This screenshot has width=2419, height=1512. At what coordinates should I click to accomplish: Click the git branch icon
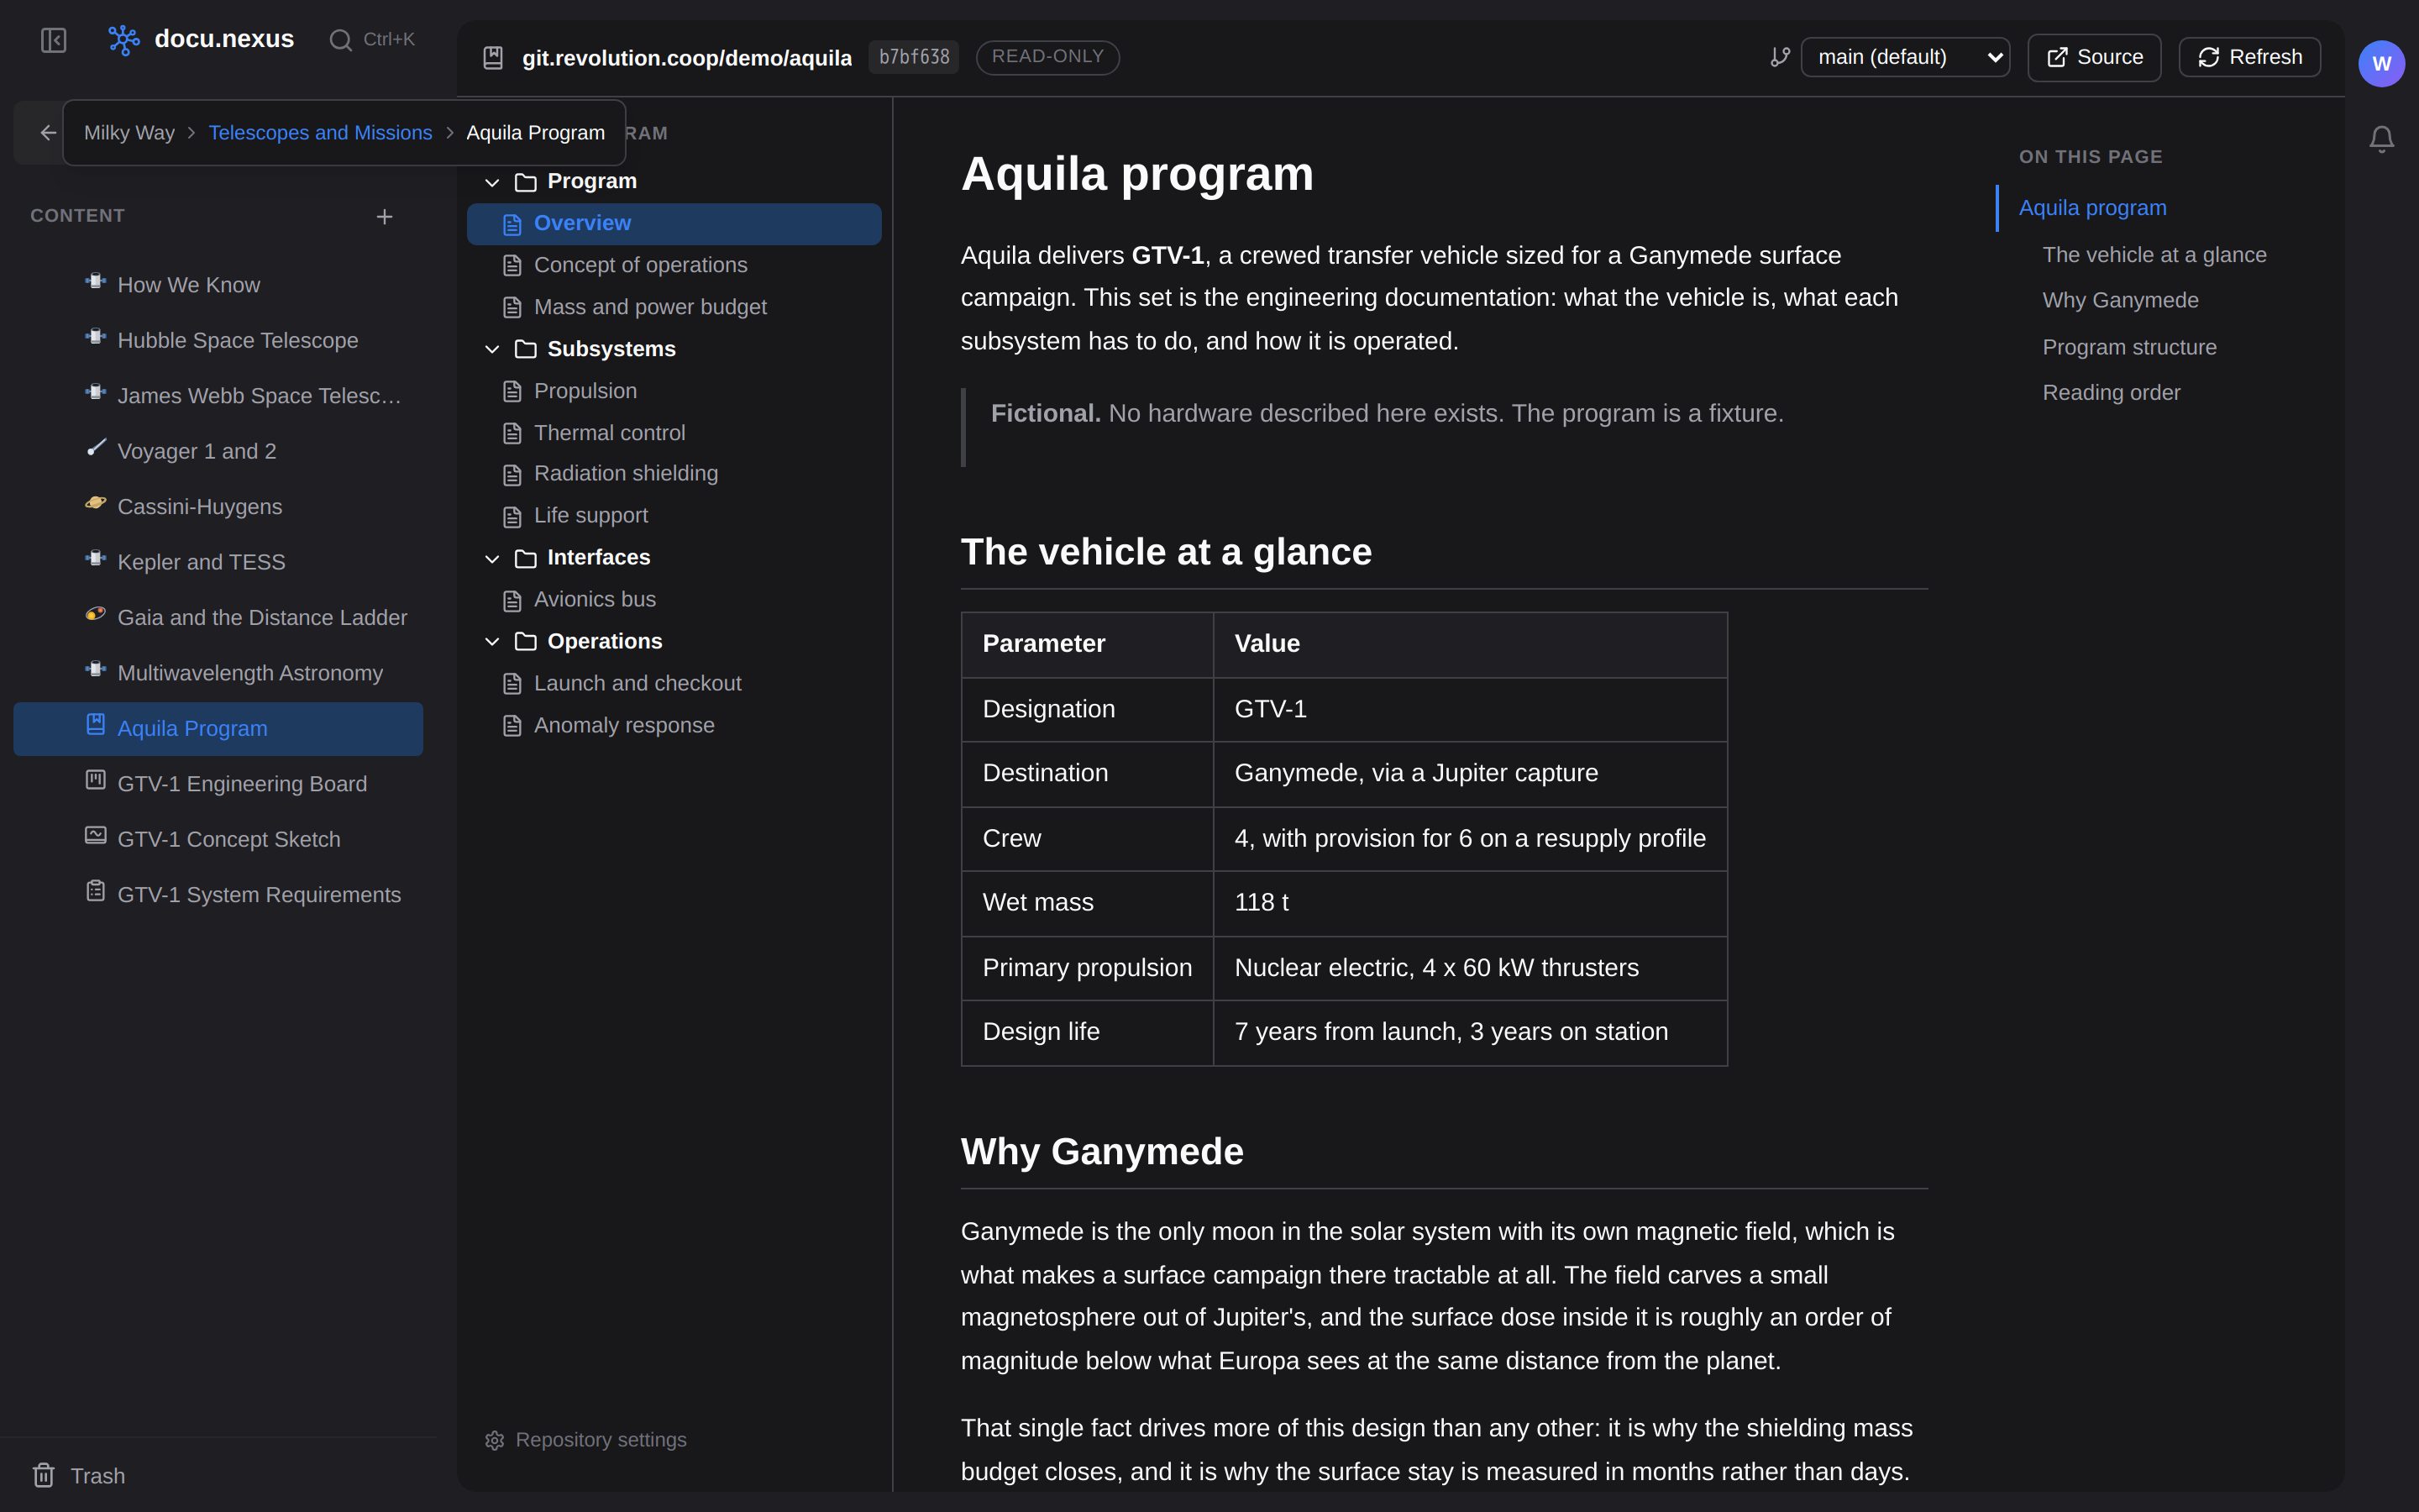(x=1781, y=57)
